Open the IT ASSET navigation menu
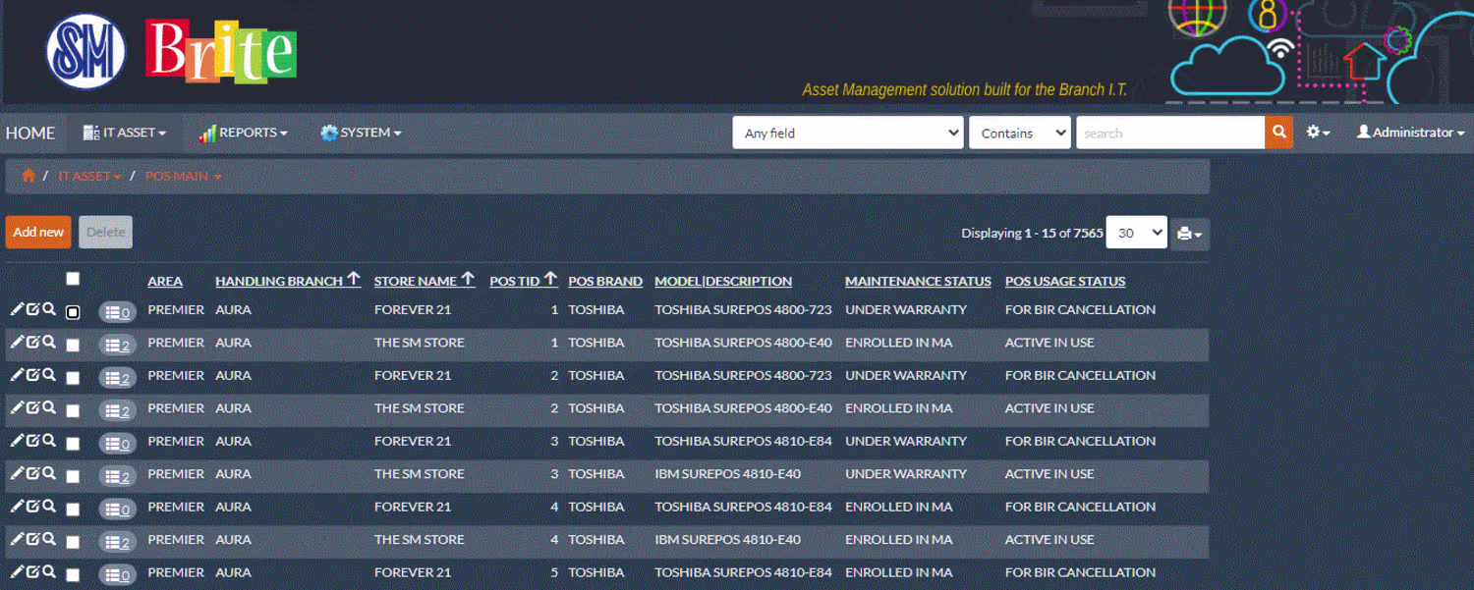This screenshot has width=1474, height=590. [125, 133]
